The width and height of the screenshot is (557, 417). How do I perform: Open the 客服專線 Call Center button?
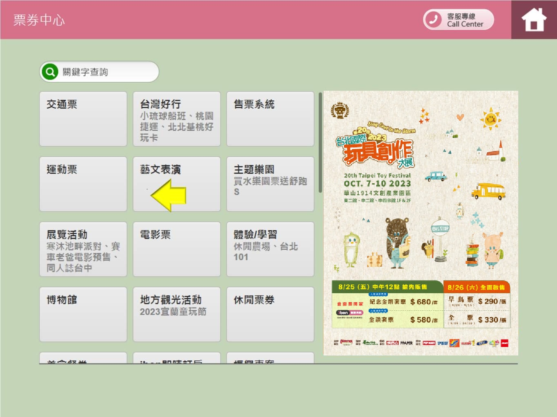[x=458, y=20]
